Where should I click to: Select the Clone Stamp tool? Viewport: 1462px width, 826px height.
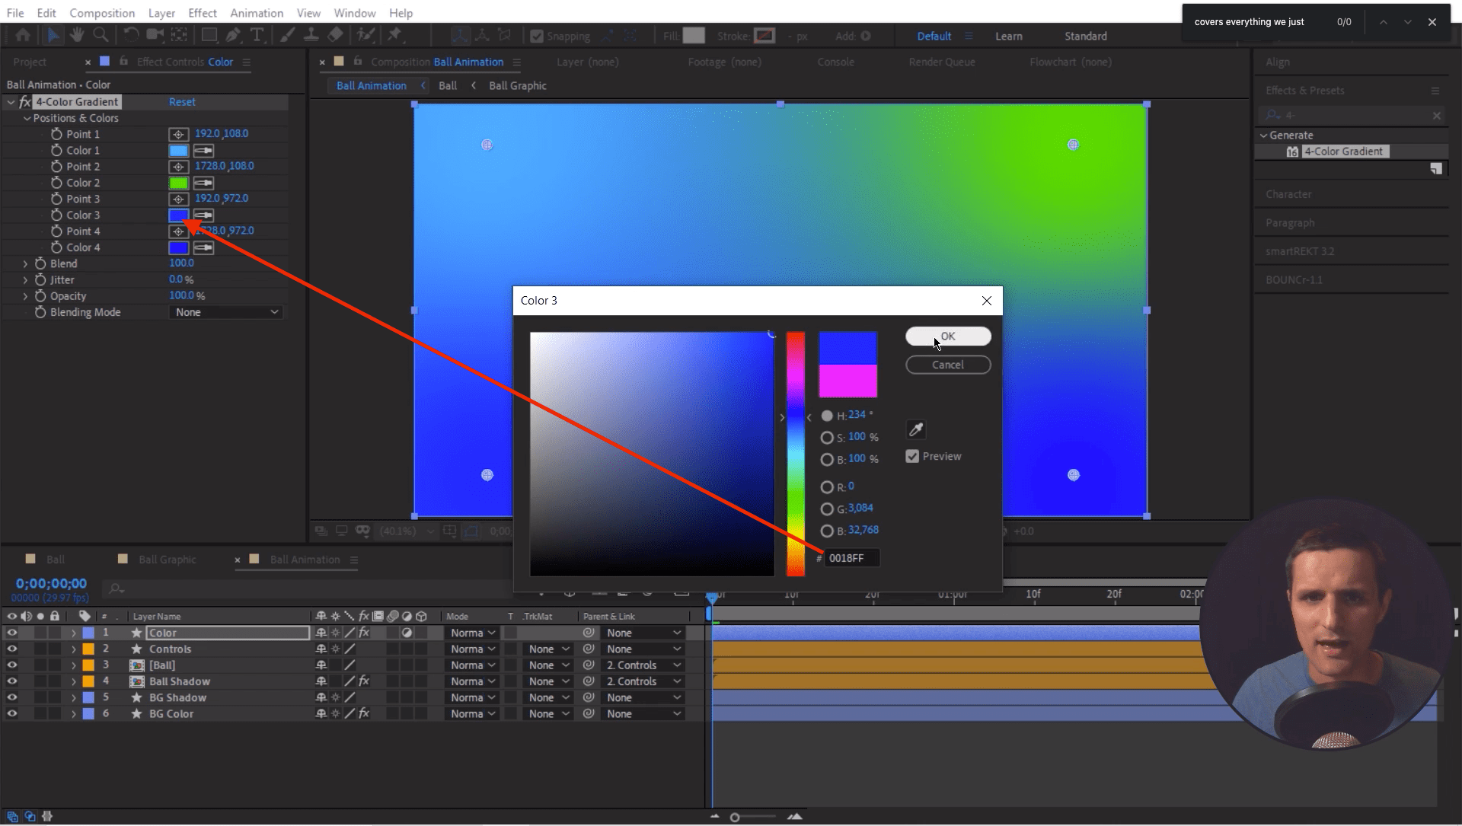pos(312,35)
